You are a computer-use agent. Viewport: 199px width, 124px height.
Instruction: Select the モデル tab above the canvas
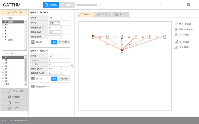(x=85, y=15)
